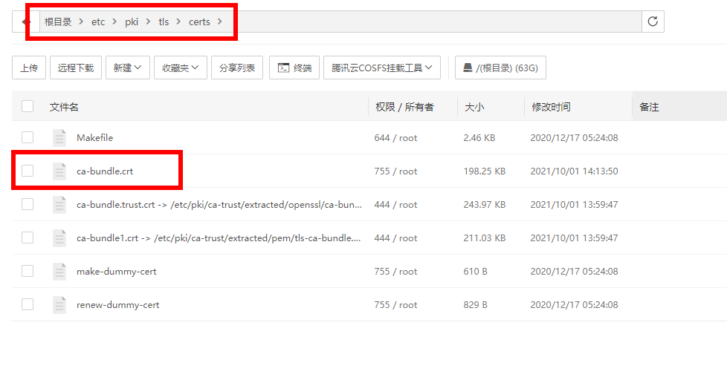This screenshot has height=380, width=727.
Task: Refresh the directory listing
Action: tap(653, 22)
